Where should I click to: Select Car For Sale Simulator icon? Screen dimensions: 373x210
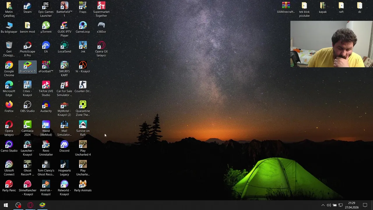click(64, 89)
